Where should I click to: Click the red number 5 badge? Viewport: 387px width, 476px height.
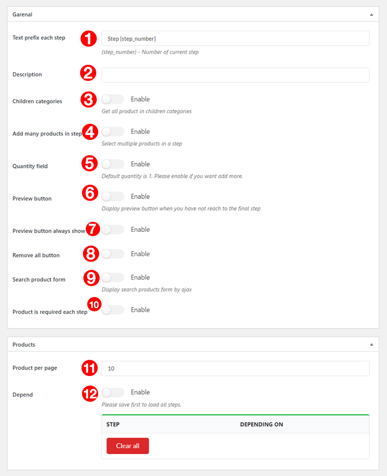click(90, 163)
